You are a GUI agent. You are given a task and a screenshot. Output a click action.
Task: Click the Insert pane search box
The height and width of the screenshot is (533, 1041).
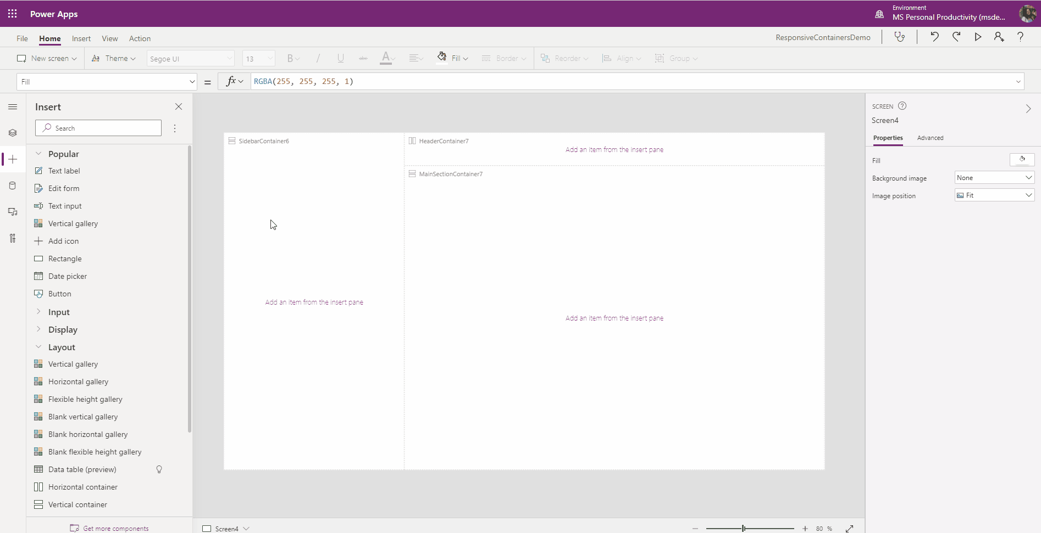pos(98,127)
